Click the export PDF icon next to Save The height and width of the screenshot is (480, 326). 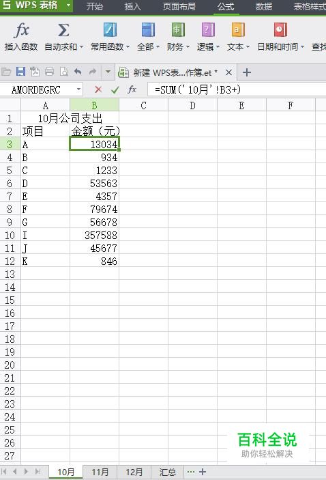pos(35,72)
